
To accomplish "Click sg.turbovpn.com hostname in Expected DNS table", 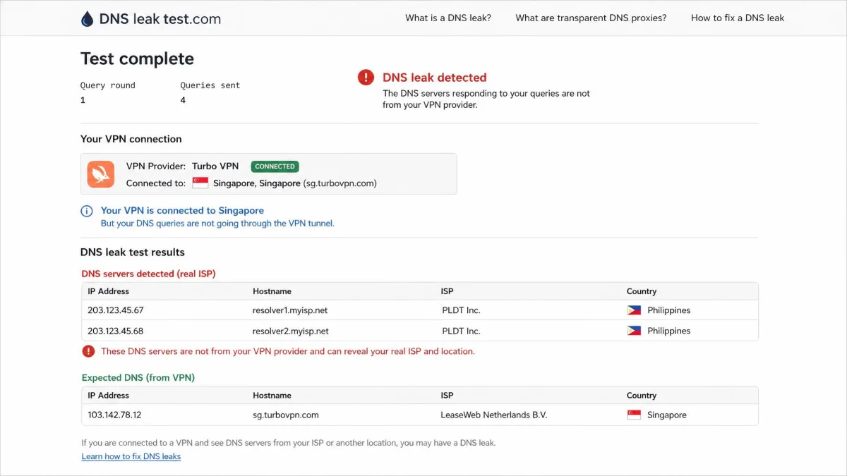I will 286,415.
